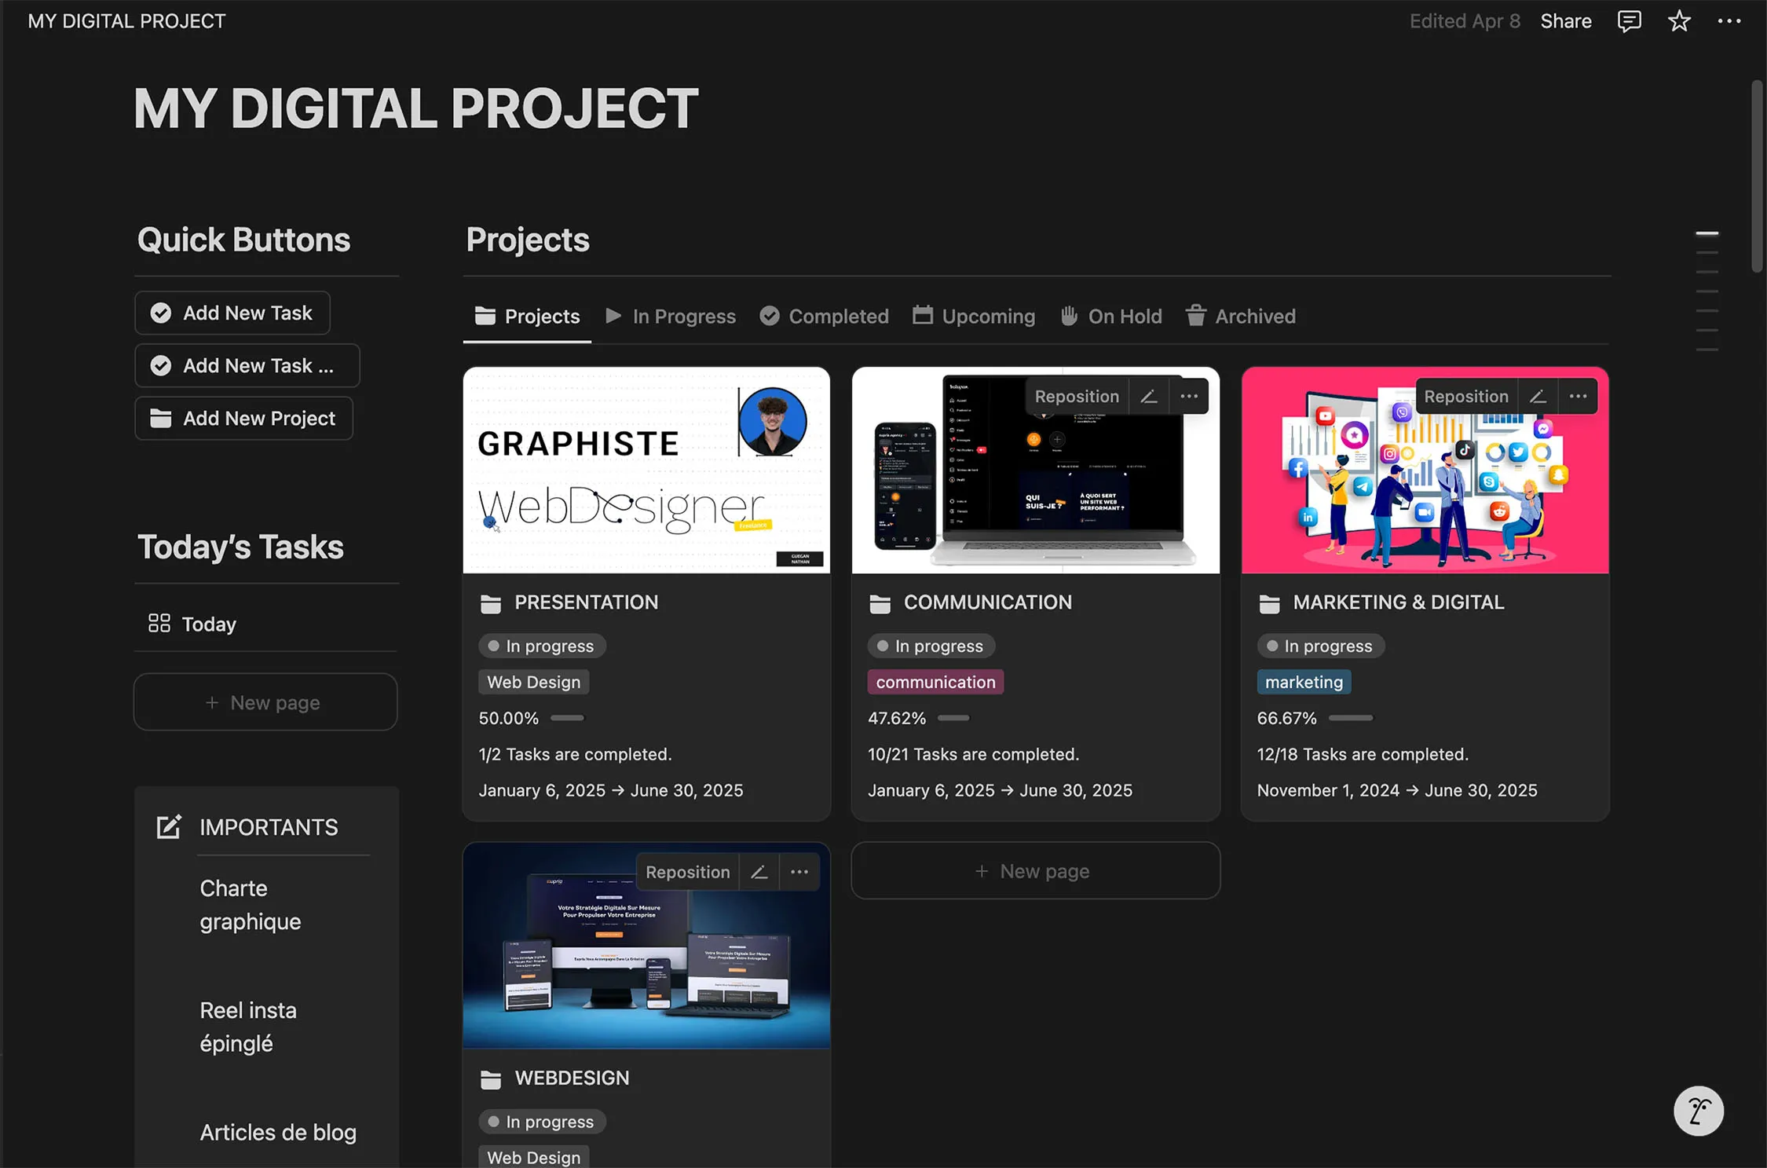Open the help assistant bubble at bottom right
This screenshot has width=1767, height=1168.
pos(1698,1111)
